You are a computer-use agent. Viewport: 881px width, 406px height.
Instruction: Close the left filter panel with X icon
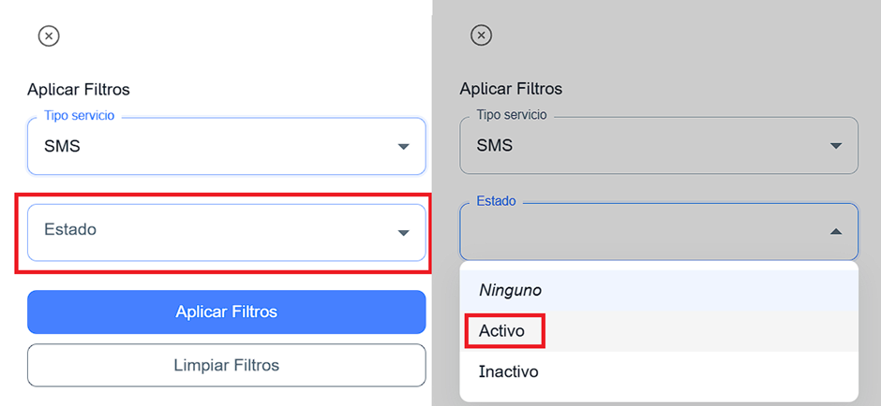point(49,36)
